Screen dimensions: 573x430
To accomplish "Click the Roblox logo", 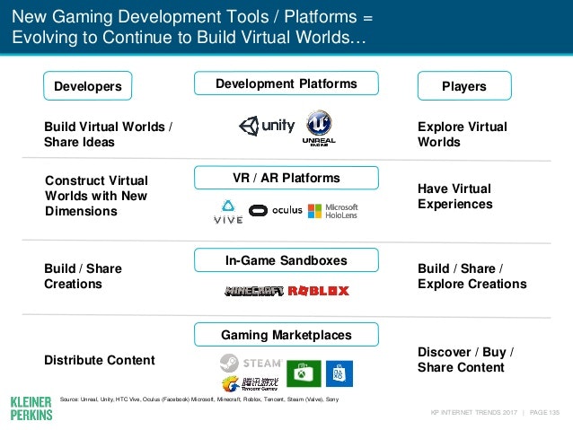I will click(319, 291).
